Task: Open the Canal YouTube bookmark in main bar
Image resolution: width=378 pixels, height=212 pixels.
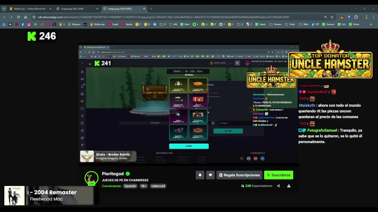Action: click(113, 24)
